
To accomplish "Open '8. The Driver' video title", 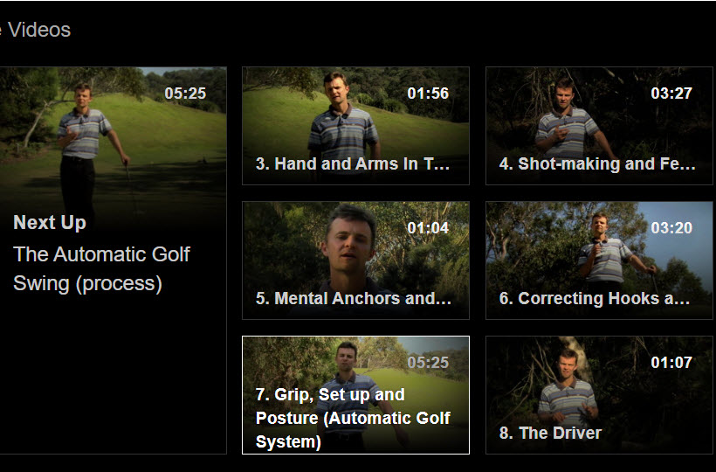I will pyautogui.click(x=550, y=433).
